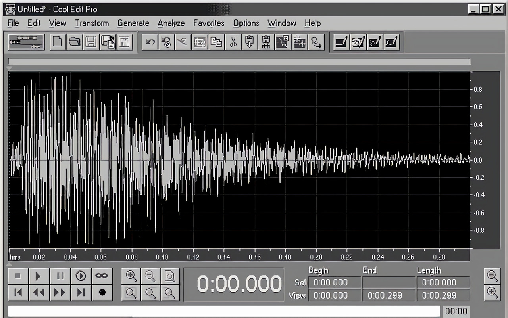The width and height of the screenshot is (508, 318).
Task: Open the Window menu
Action: click(x=282, y=23)
